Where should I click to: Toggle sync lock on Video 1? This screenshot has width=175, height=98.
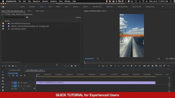[19, 83]
